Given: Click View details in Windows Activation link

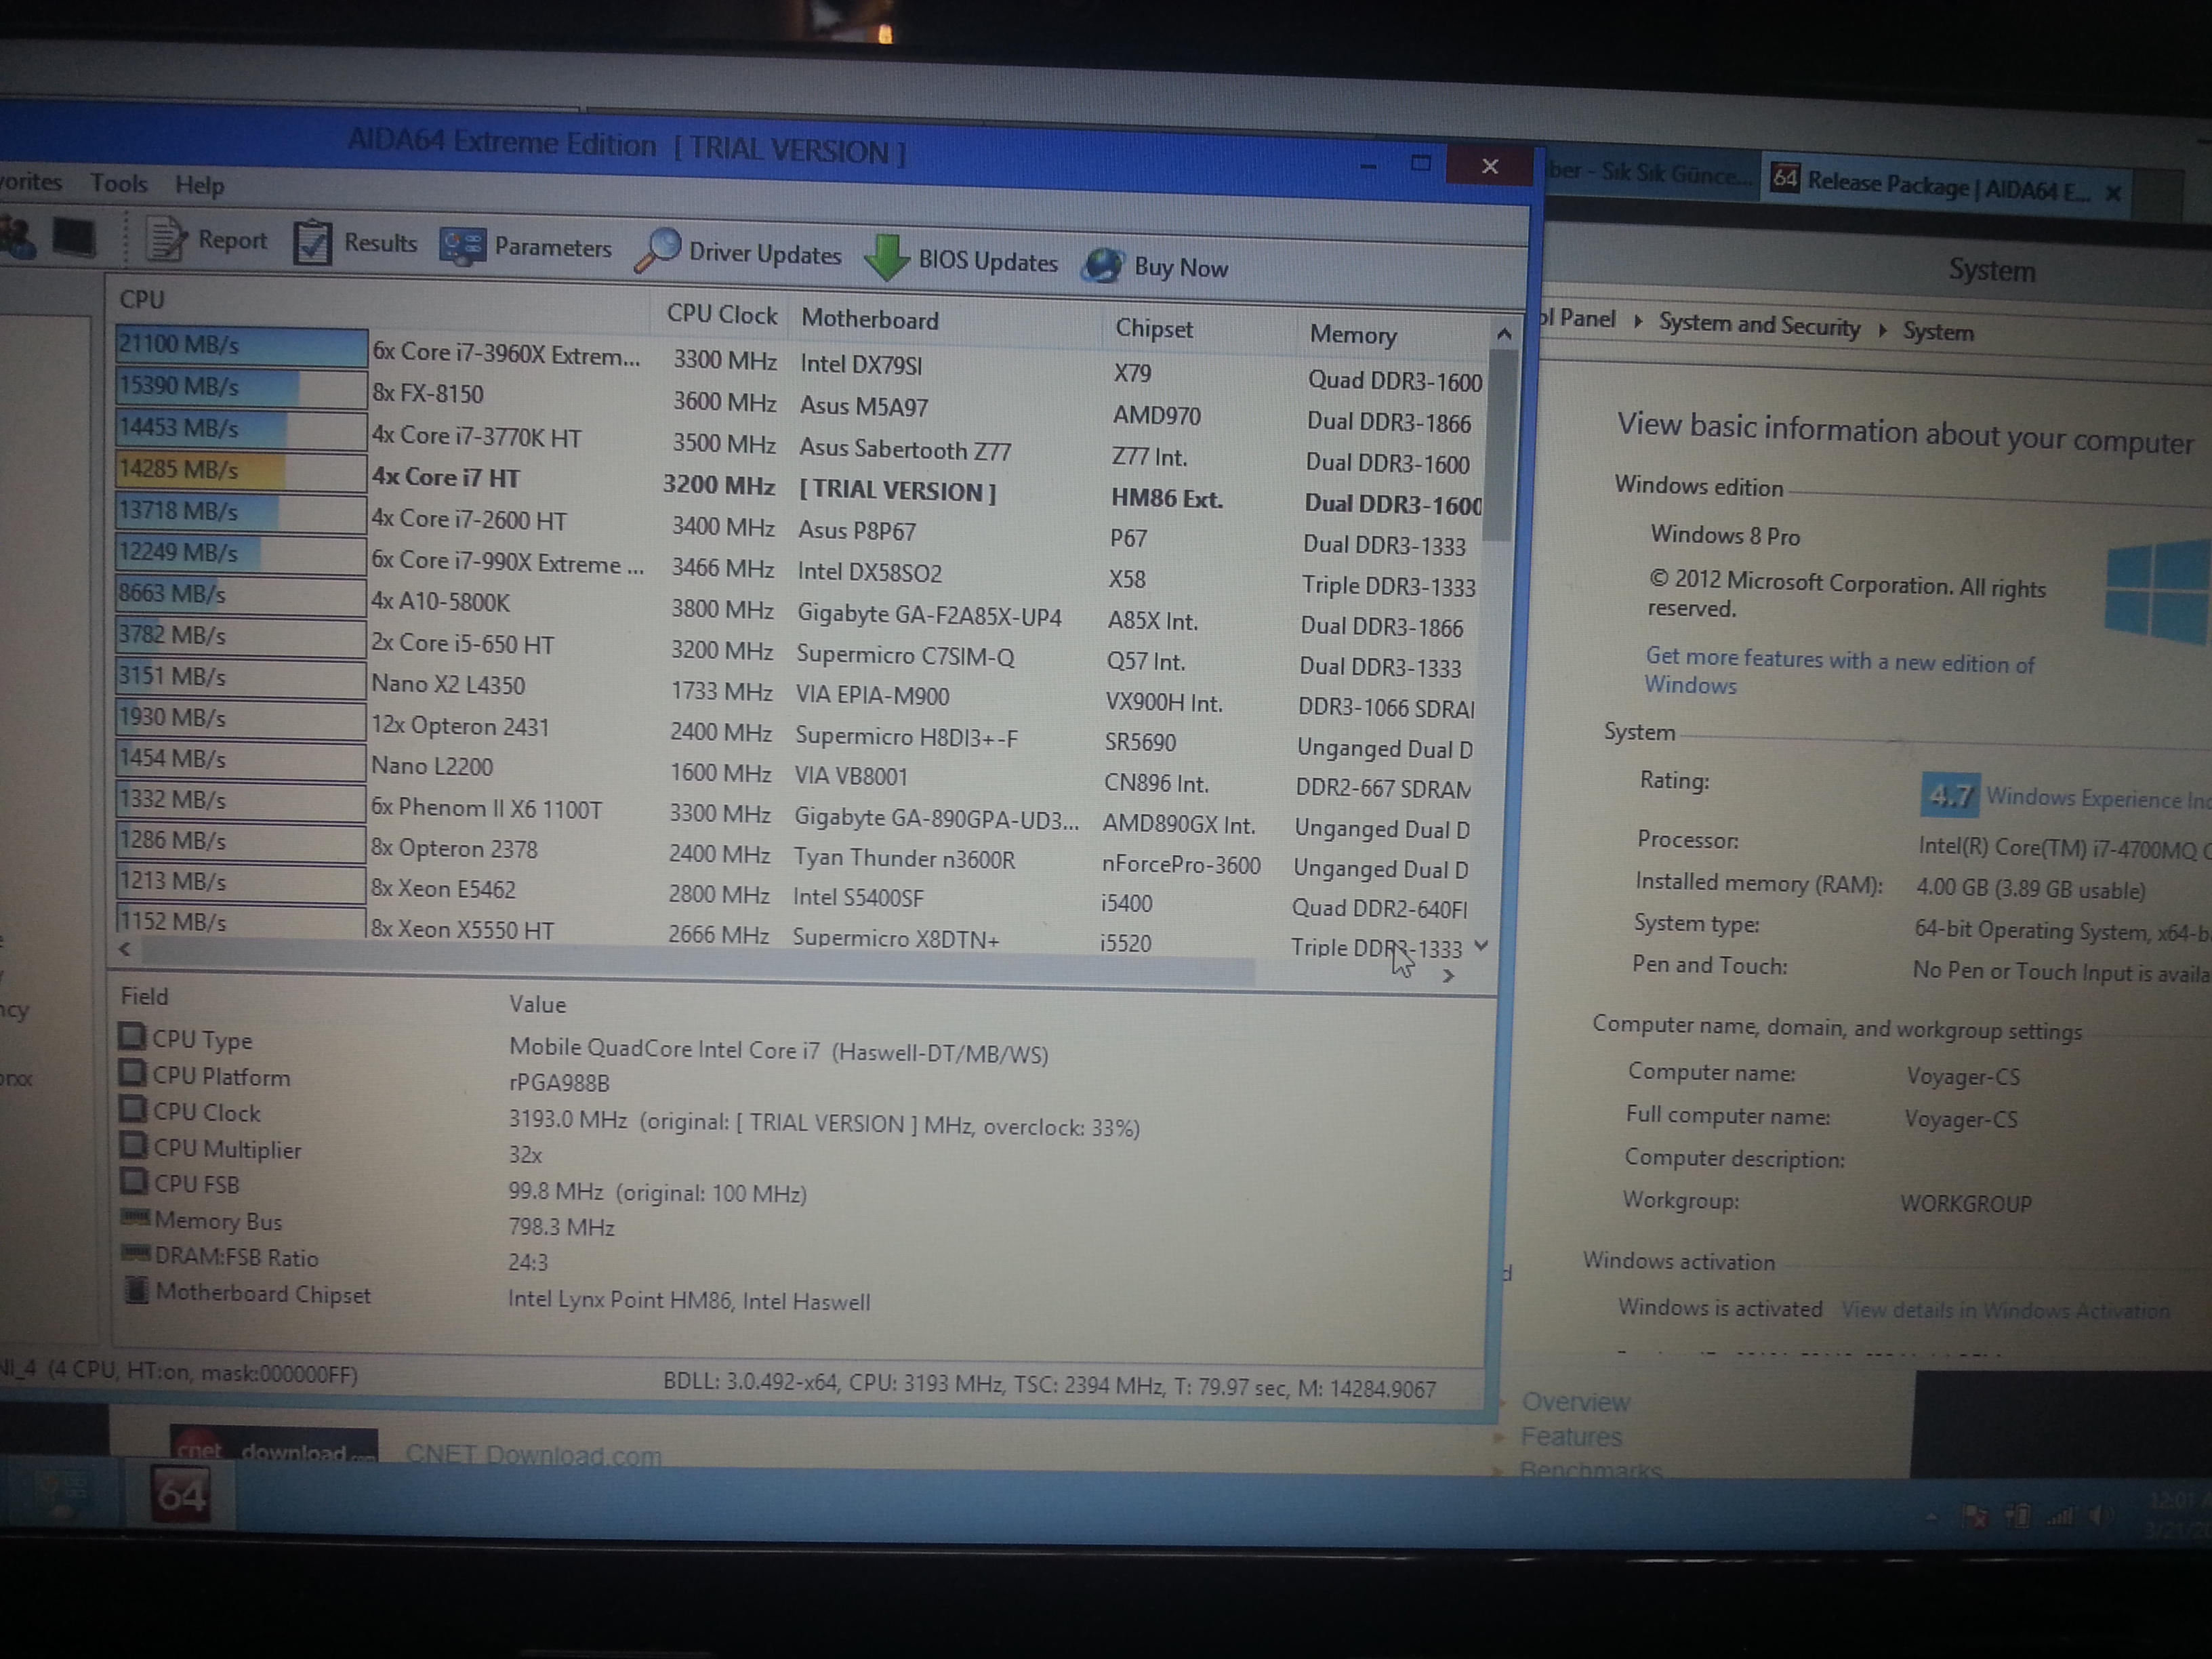Looking at the screenshot, I should (2006, 1310).
